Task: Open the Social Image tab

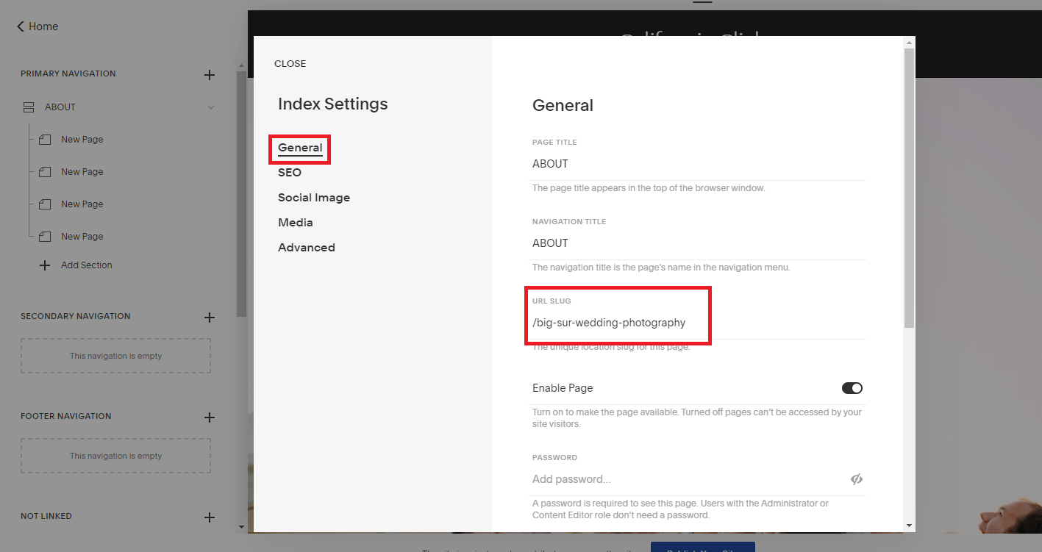Action: 314,198
